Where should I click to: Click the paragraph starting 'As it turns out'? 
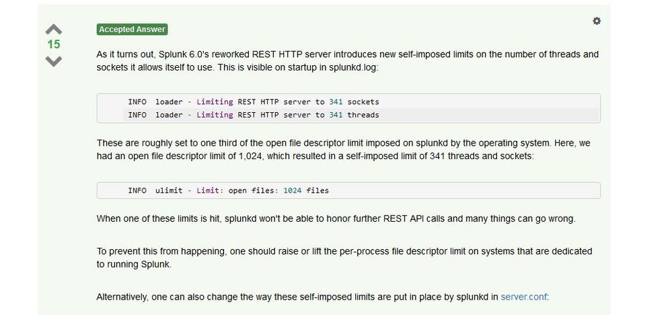click(x=348, y=61)
